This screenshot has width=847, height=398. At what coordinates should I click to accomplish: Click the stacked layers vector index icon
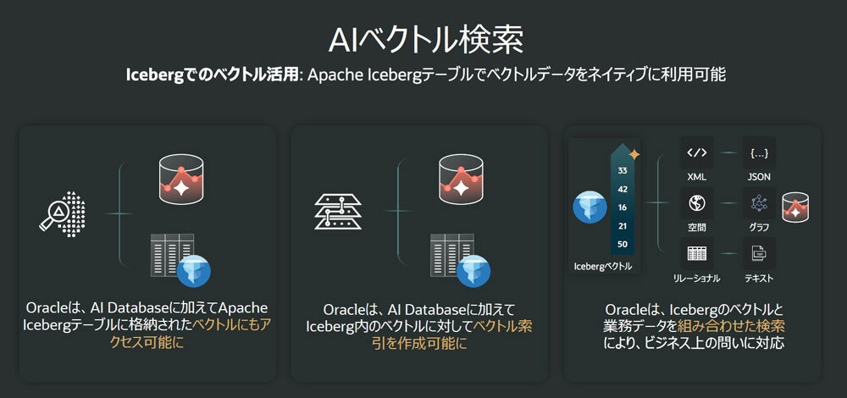click(338, 213)
